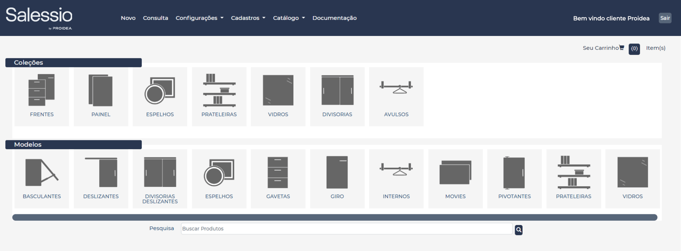Go to the Novo menu item
This screenshot has width=681, height=251.
(x=128, y=18)
